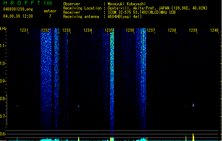Click the meteor echo between 1233 and 1234

(79, 106)
